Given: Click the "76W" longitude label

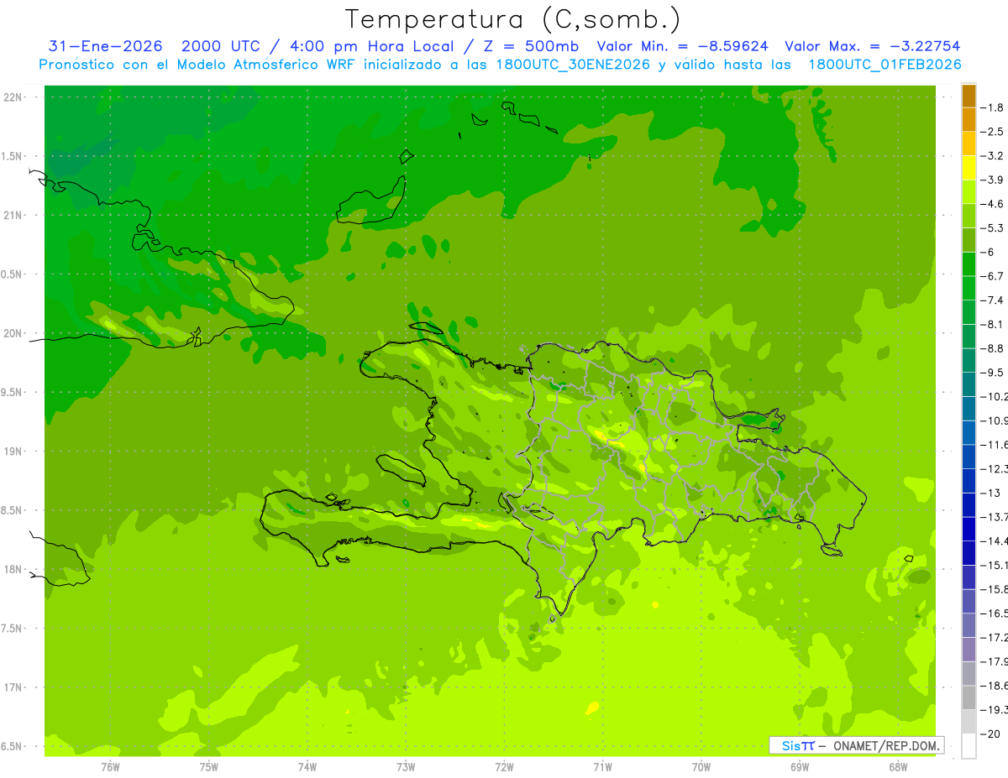Looking at the screenshot, I should [x=110, y=766].
